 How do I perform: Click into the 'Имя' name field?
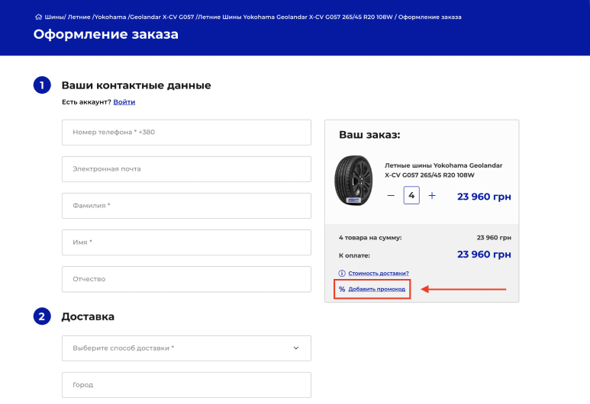tap(186, 242)
